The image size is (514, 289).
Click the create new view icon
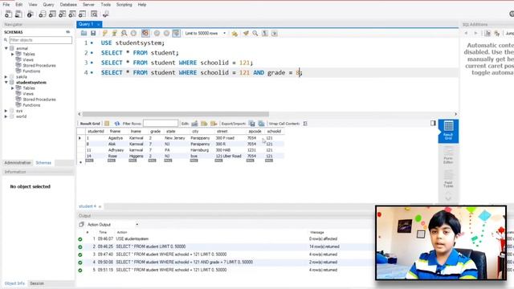(63, 14)
